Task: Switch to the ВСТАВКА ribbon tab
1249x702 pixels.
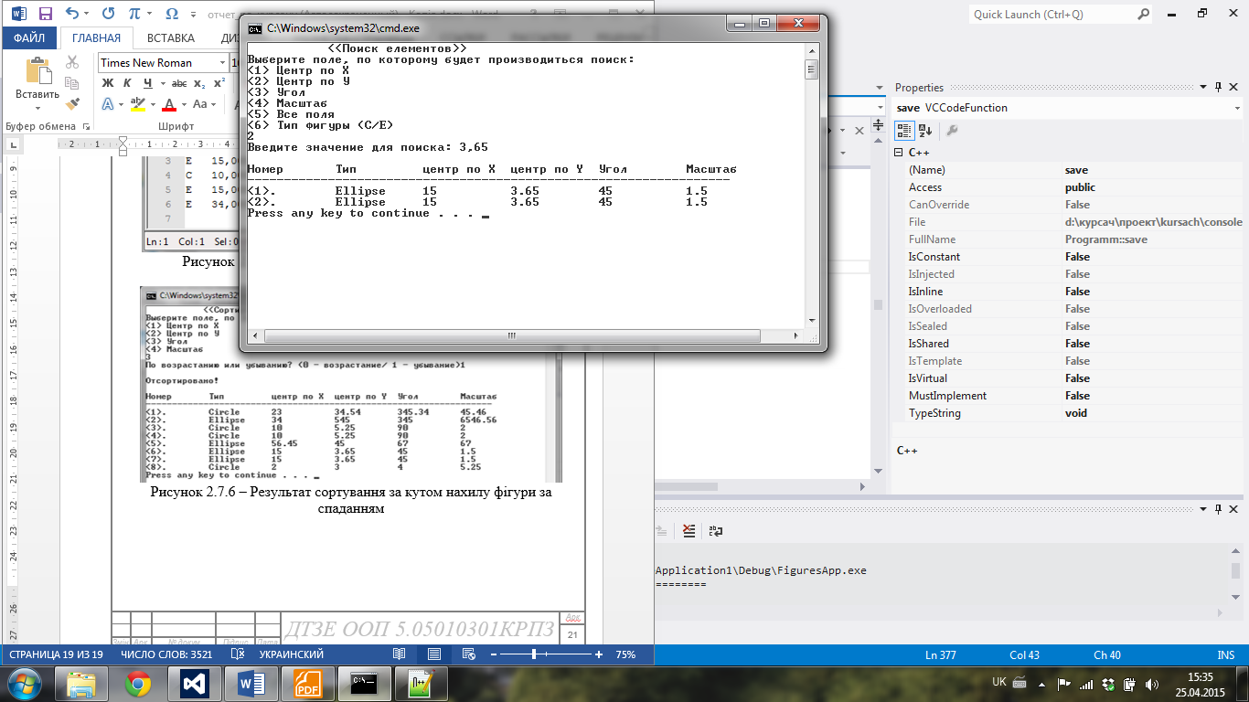Action: (x=171, y=38)
